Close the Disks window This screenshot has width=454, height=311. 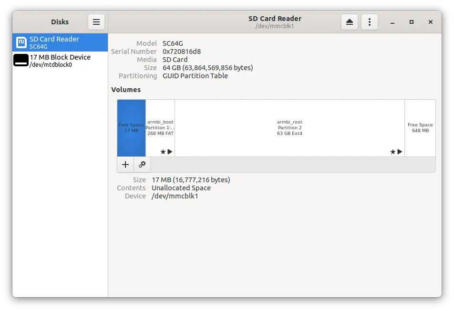[x=430, y=22]
